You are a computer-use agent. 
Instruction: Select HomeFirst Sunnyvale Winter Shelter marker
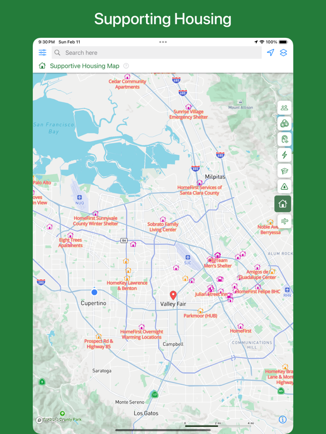[95, 213]
